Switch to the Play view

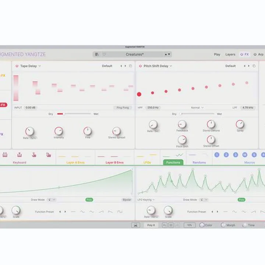coord(217,54)
